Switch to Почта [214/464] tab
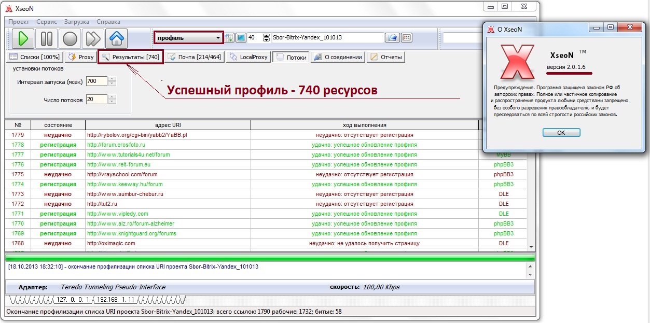Screen dimensions: 650x323 (195, 57)
